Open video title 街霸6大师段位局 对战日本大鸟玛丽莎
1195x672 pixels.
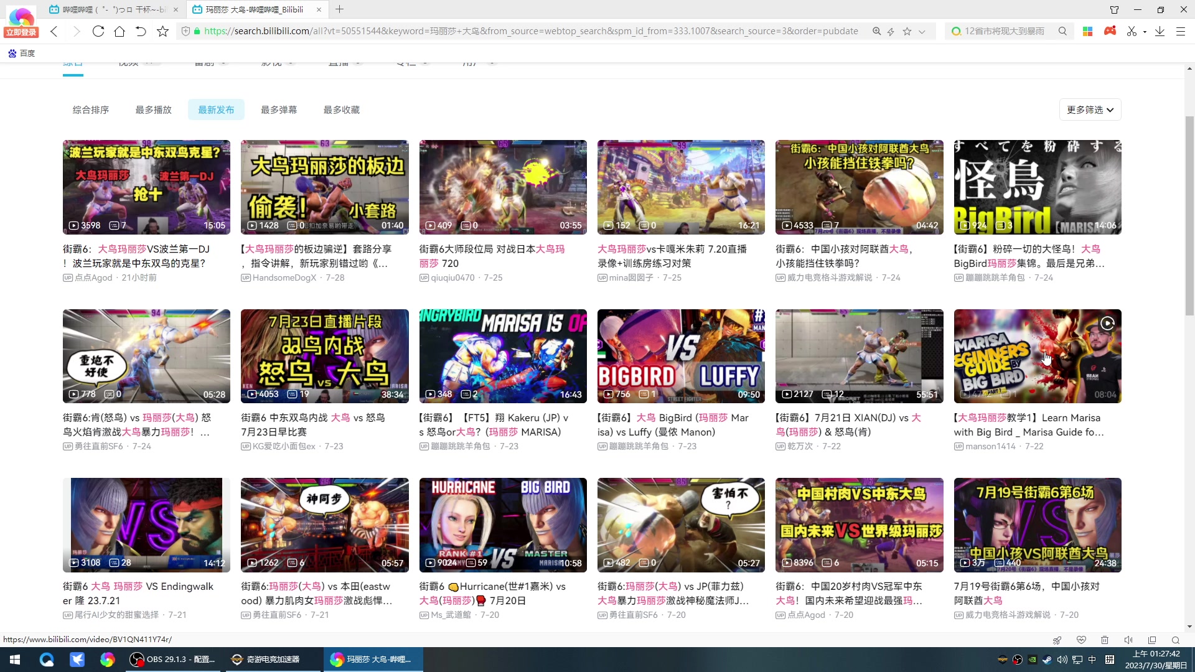tap(492, 256)
